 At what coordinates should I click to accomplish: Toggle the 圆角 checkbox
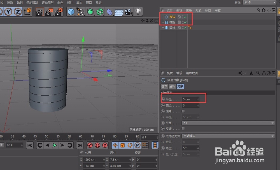[x=183, y=111]
